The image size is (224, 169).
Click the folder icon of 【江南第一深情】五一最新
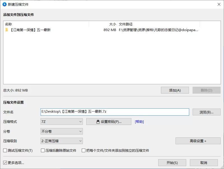7,30
